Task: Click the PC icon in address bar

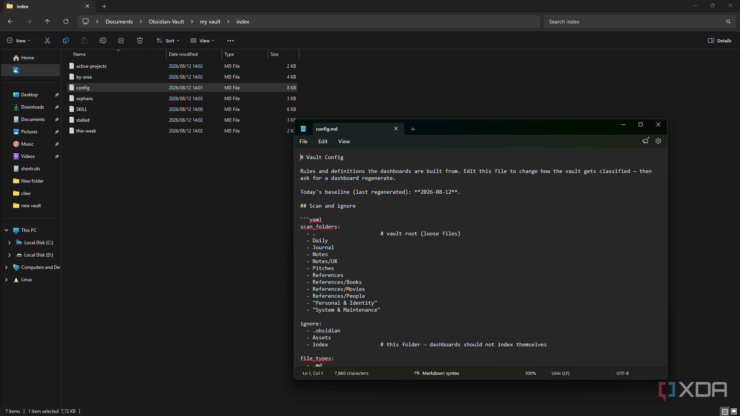Action: [86, 22]
